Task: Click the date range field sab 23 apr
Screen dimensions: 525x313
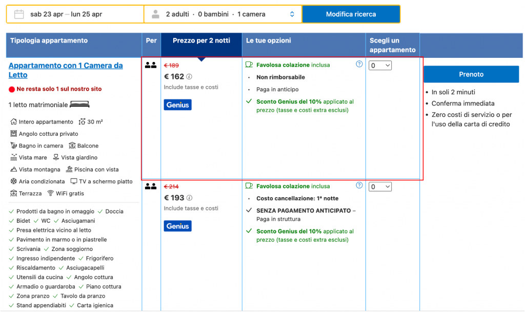Action: (66, 14)
